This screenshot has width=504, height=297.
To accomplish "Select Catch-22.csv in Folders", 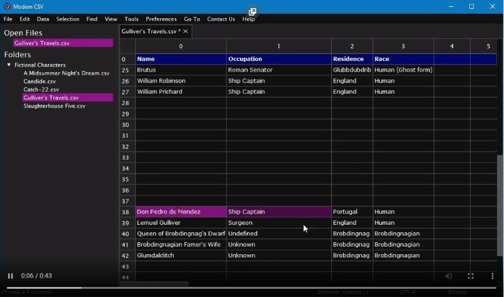I will [x=41, y=89].
